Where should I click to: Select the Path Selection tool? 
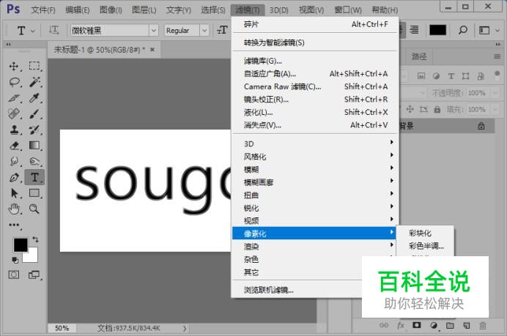click(x=14, y=193)
